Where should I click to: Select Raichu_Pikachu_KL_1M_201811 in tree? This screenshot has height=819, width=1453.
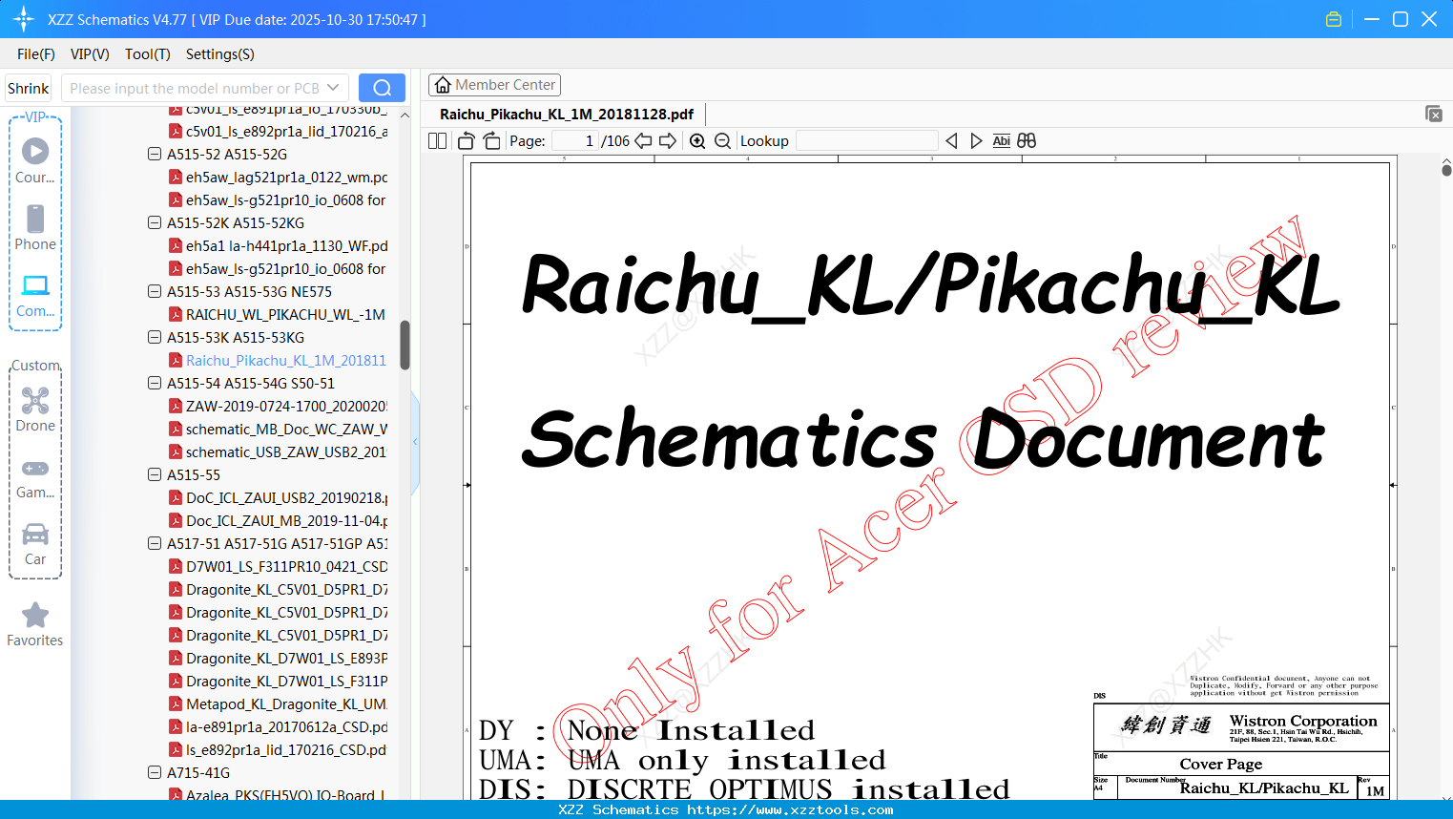pyautogui.click(x=278, y=360)
